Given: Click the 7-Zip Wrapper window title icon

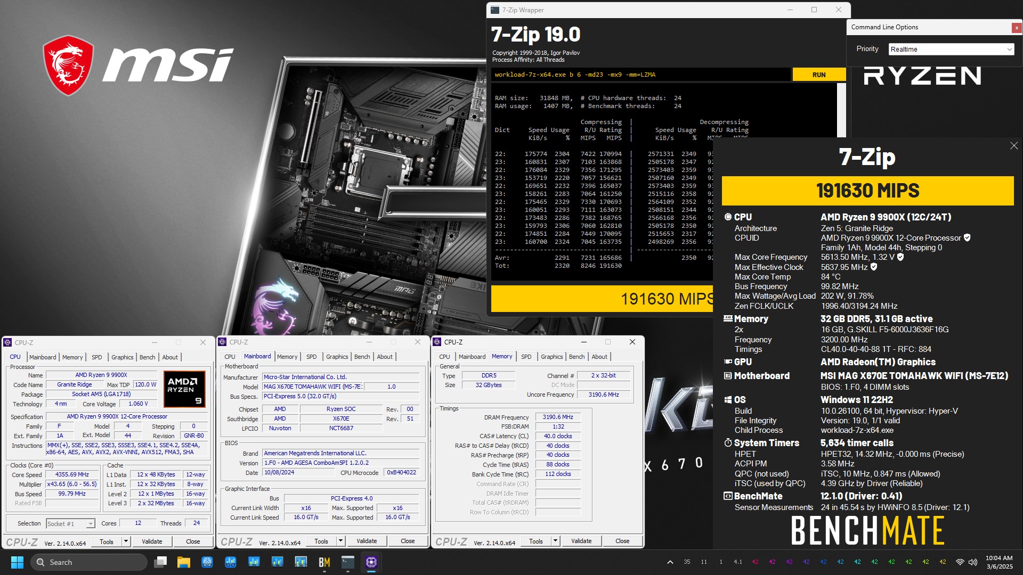Looking at the screenshot, I should [495, 10].
